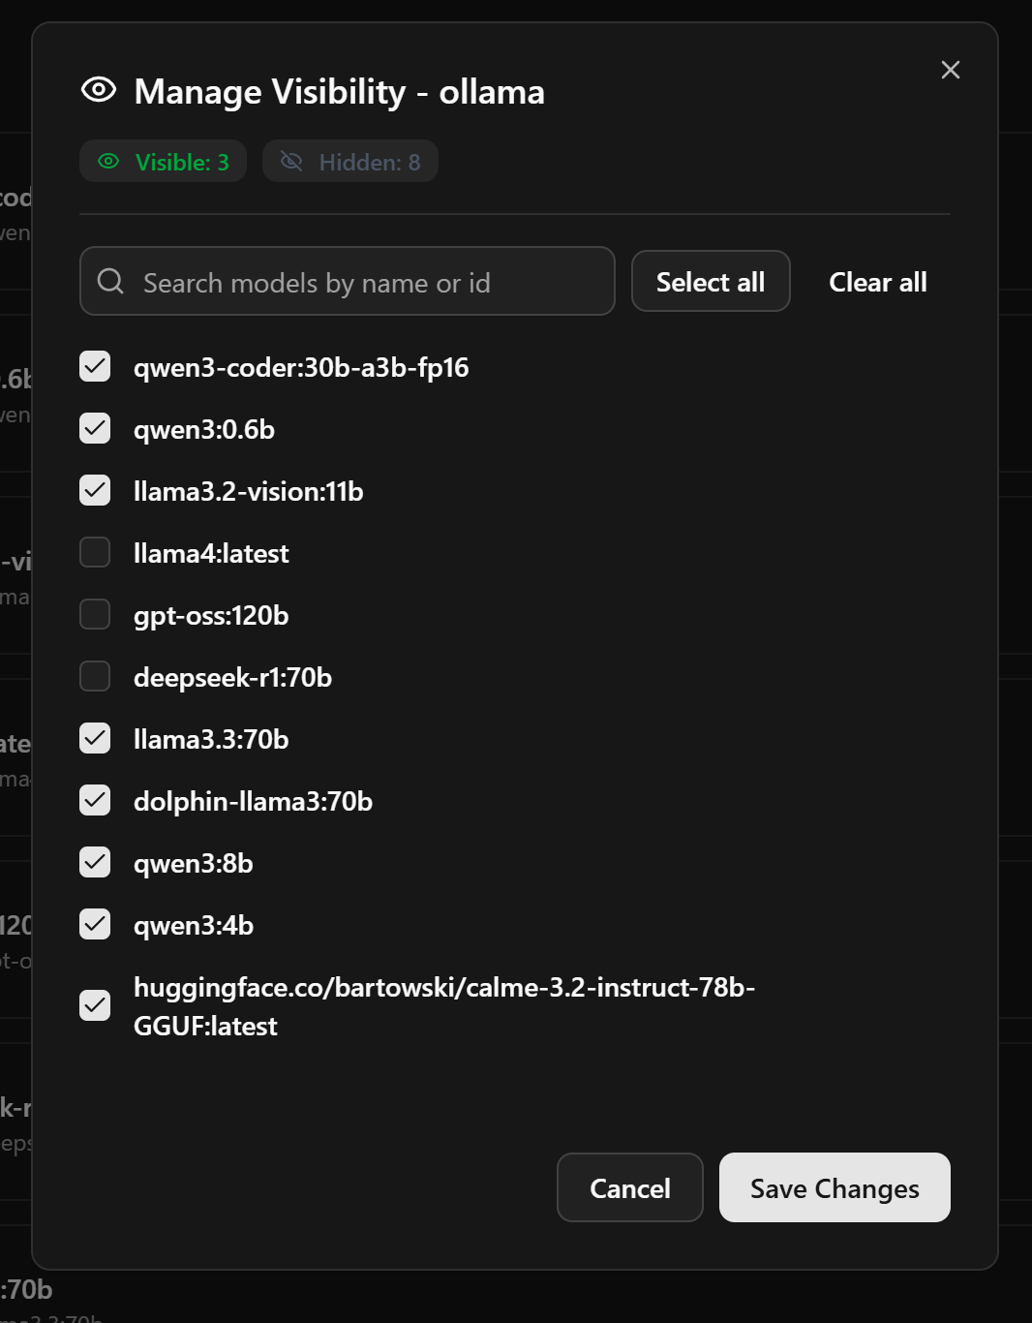The image size is (1032, 1323).
Task: Check the gpt-oss:120b checkbox
Action: click(94, 614)
